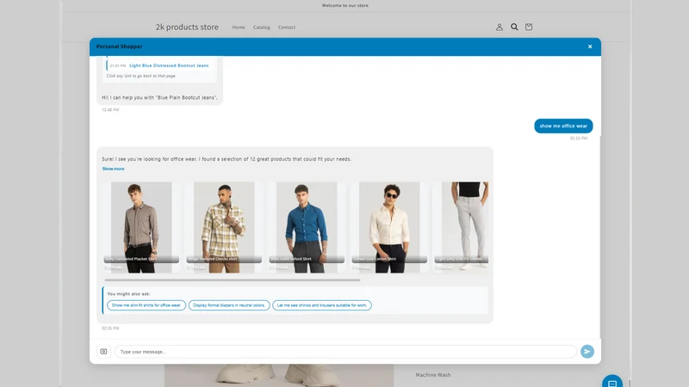Select the Light Grey Slim Fit Chinos card
This screenshot has width=689, height=387.
point(461,227)
